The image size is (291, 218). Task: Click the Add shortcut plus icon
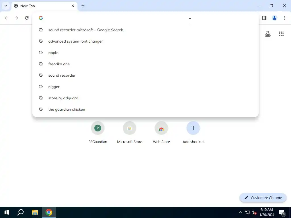(x=193, y=128)
